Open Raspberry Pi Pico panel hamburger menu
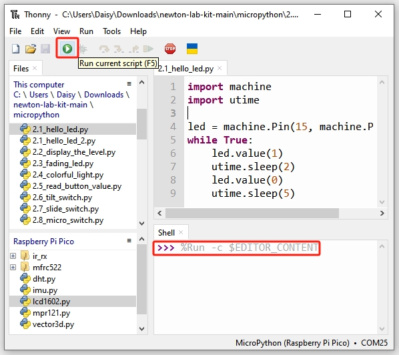The width and height of the screenshot is (399, 355). [x=129, y=240]
